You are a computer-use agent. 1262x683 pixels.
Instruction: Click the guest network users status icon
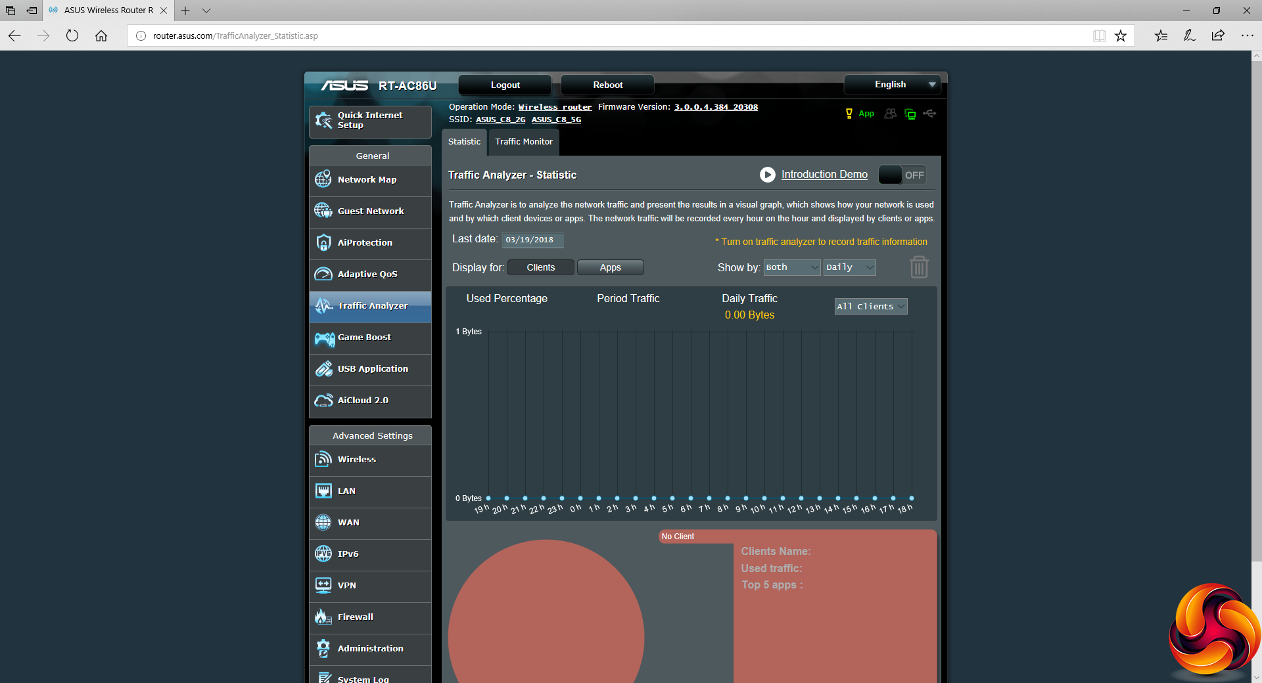point(890,114)
